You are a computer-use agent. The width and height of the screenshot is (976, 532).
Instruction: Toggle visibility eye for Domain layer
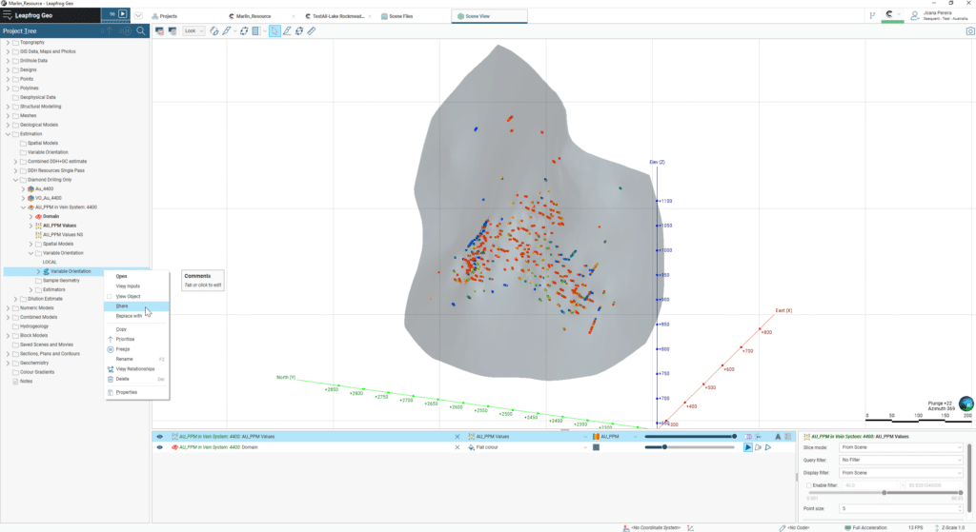(160, 446)
